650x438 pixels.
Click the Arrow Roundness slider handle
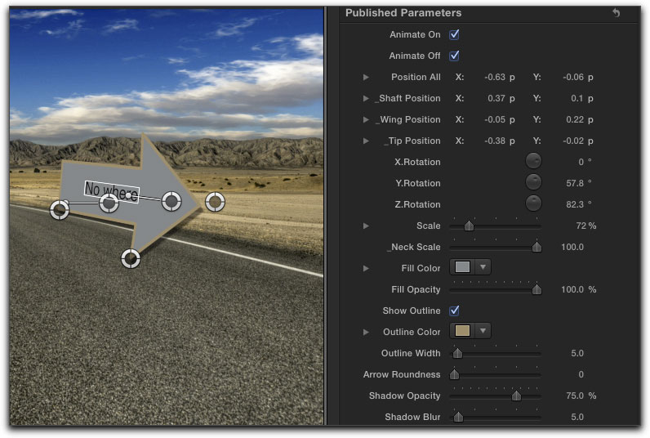[x=454, y=374]
